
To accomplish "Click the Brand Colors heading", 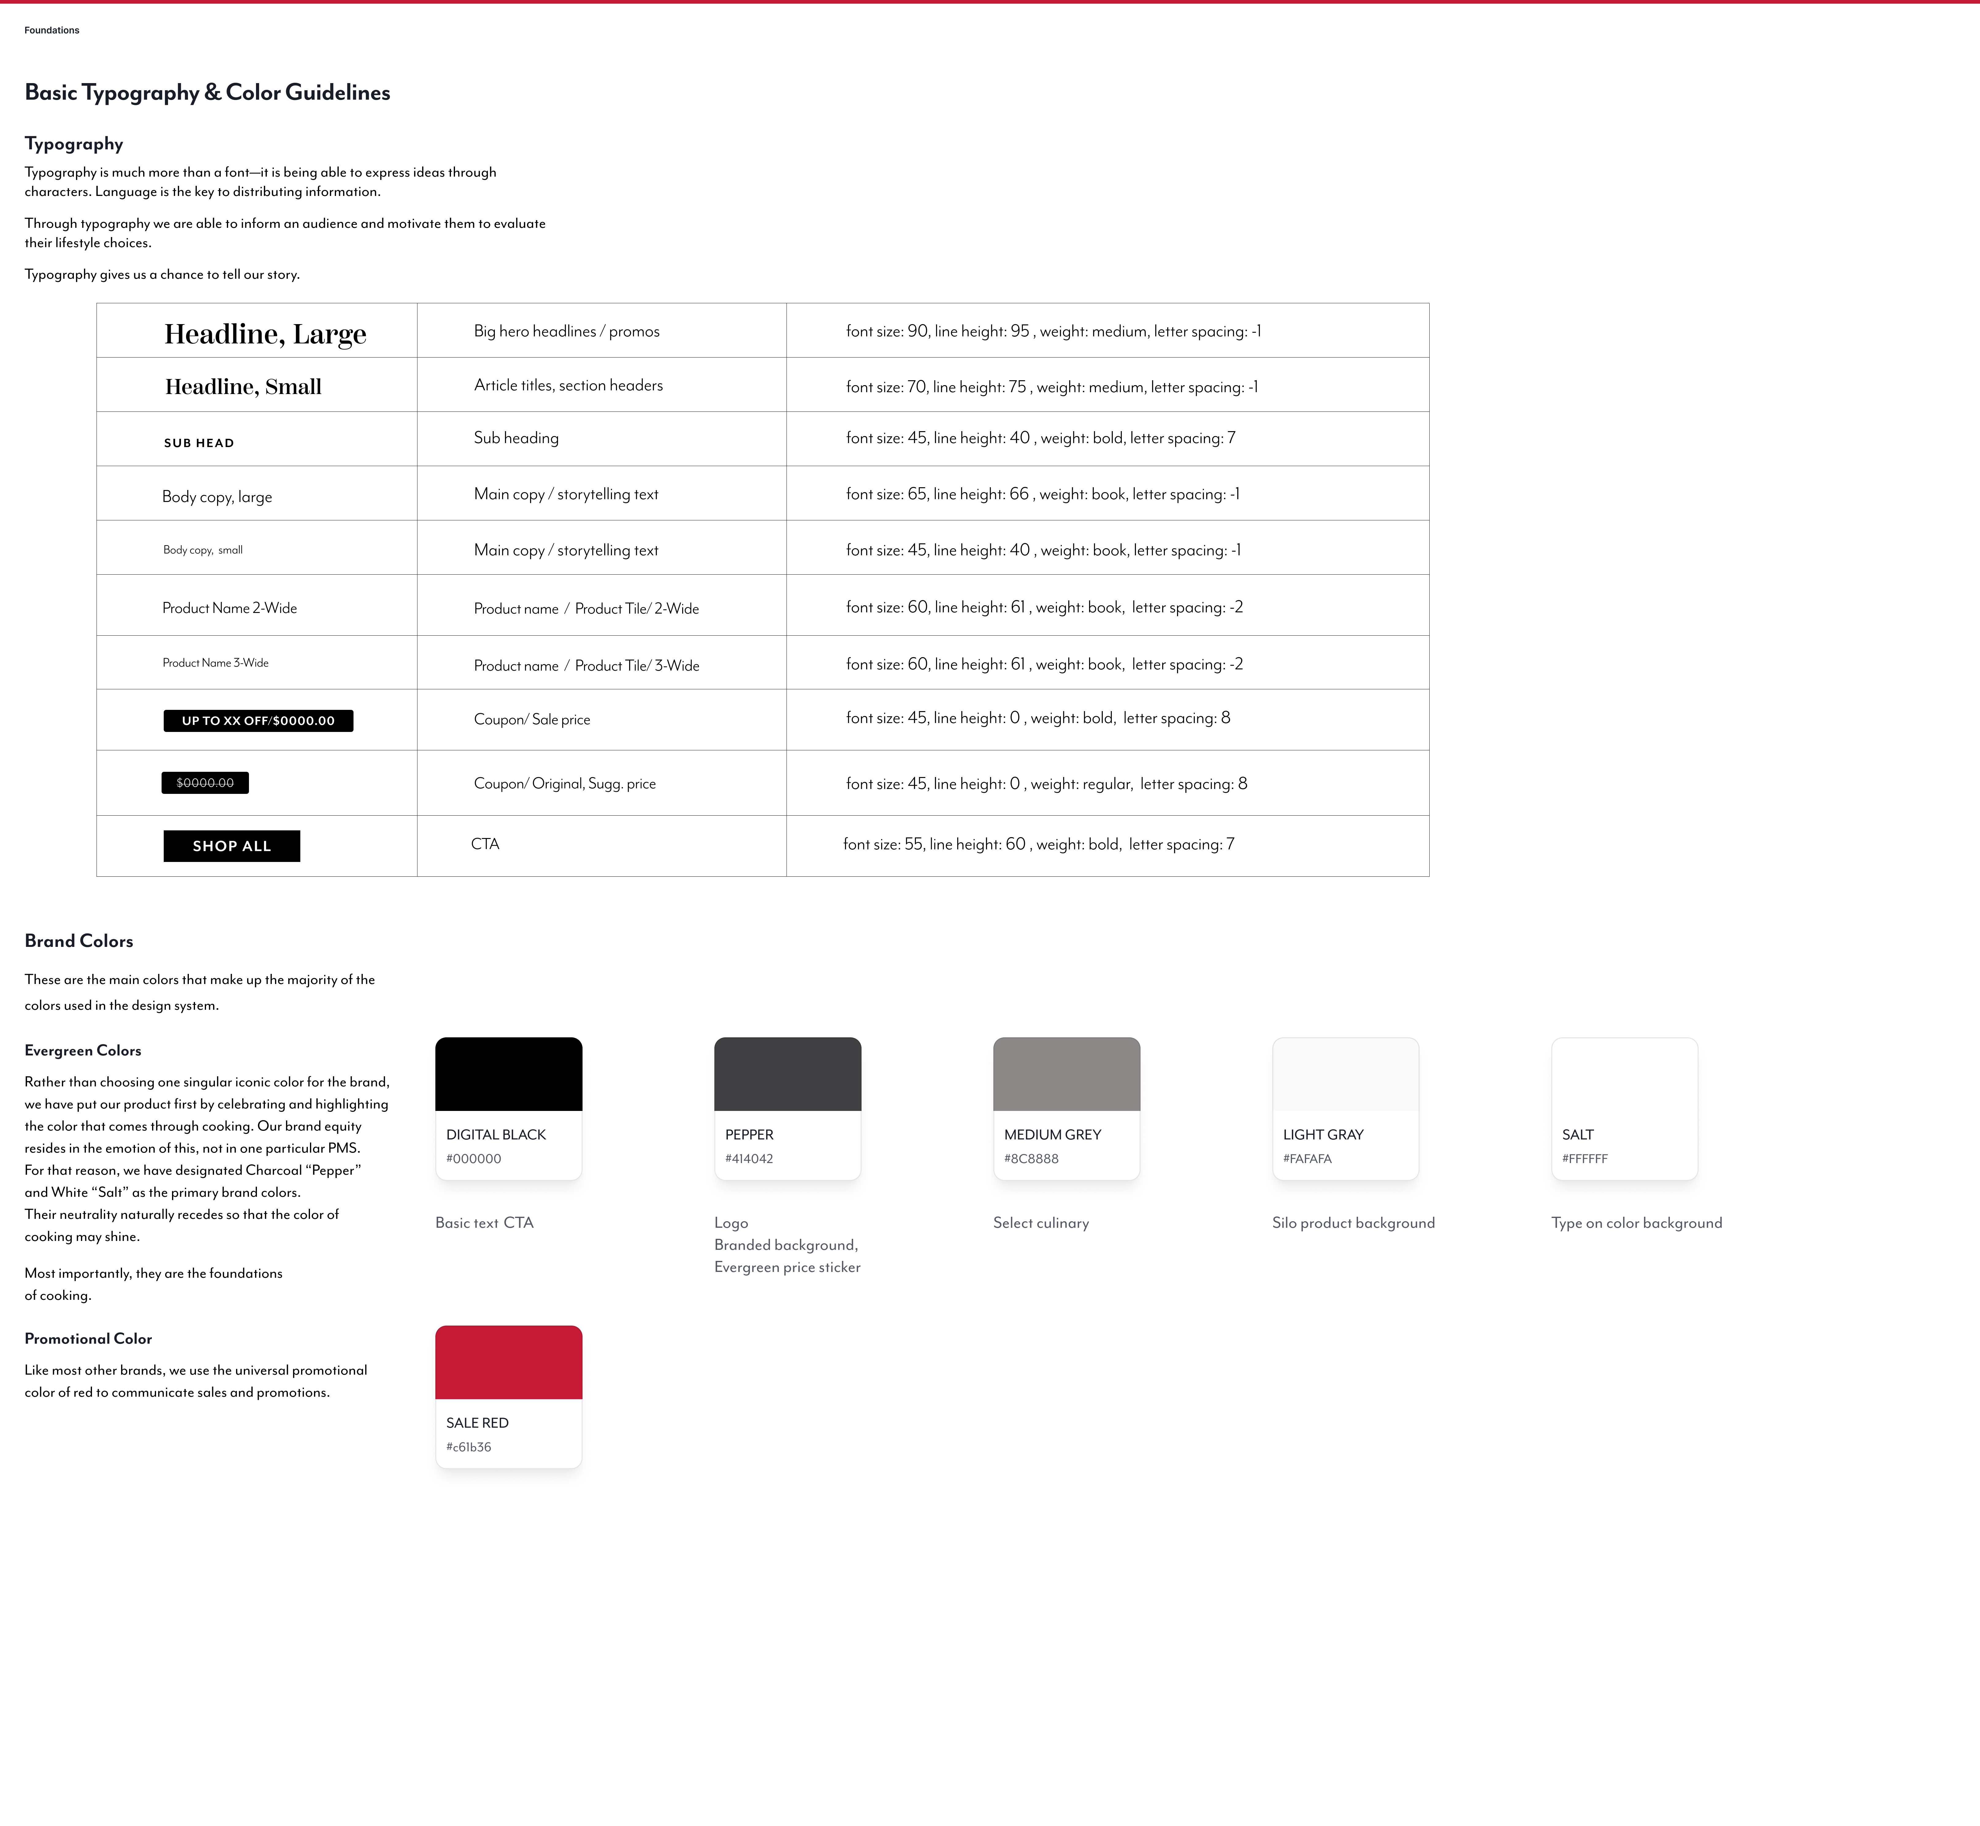I will point(79,941).
